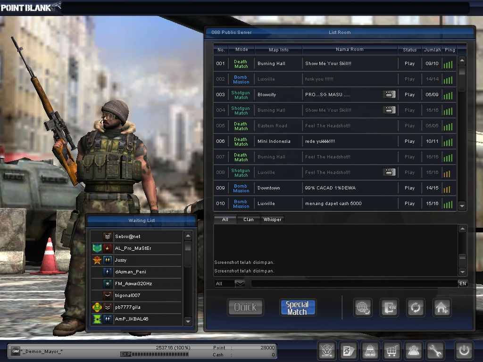Viewport: 483px width, 362px height.
Task: Sort rooms by Jumlah column header
Action: coord(432,49)
